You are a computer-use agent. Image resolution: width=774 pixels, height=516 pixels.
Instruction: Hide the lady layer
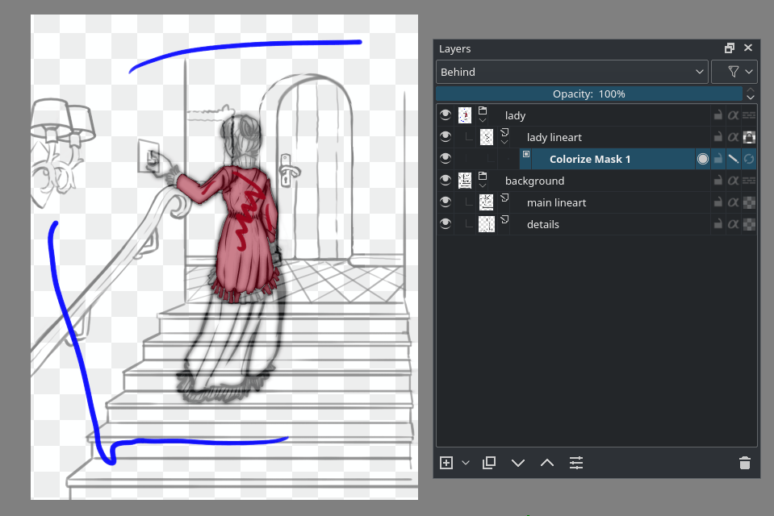pyautogui.click(x=446, y=115)
